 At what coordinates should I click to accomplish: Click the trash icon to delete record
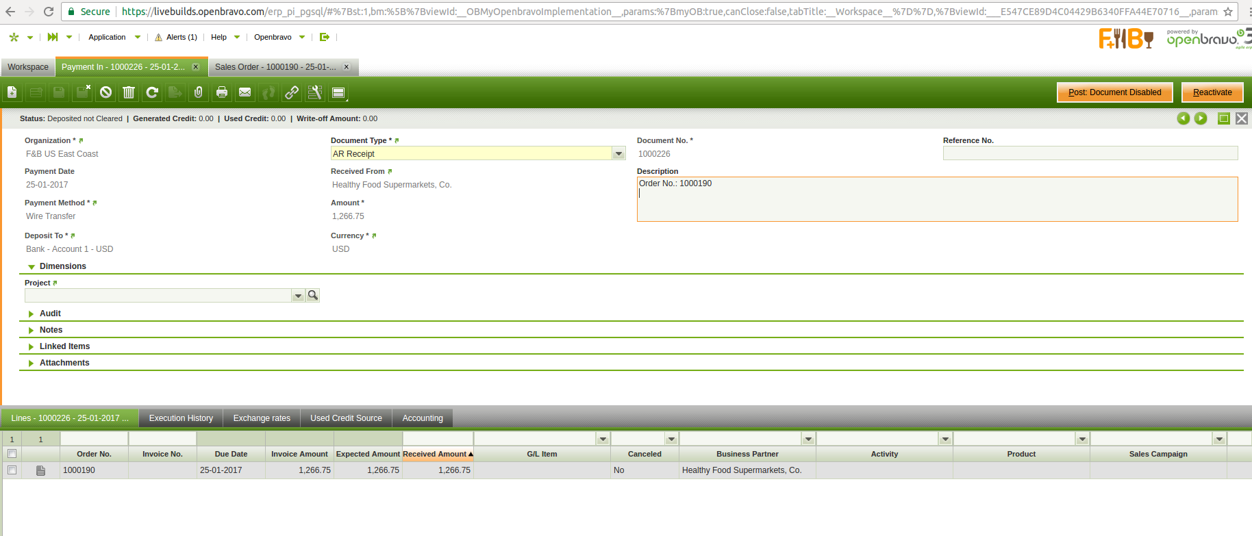129,92
